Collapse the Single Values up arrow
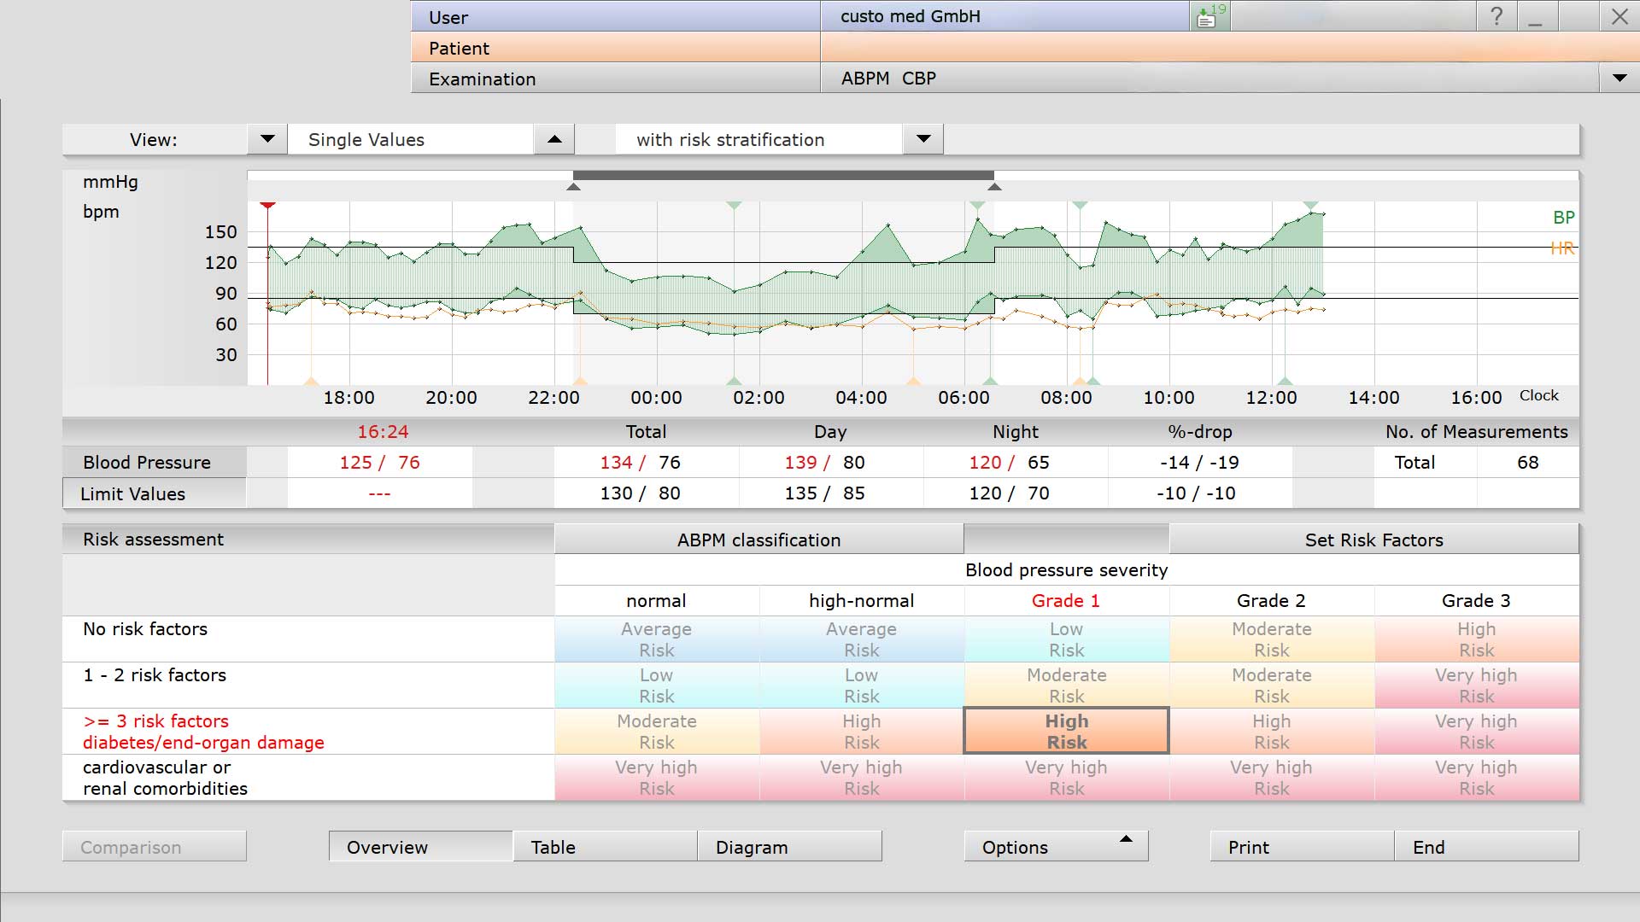The height and width of the screenshot is (922, 1640). point(554,139)
